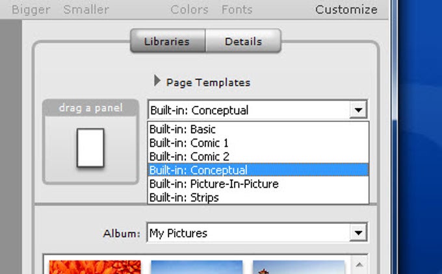The height and width of the screenshot is (274, 442).
Task: Switch to the Libraries tab
Action: pos(168,41)
